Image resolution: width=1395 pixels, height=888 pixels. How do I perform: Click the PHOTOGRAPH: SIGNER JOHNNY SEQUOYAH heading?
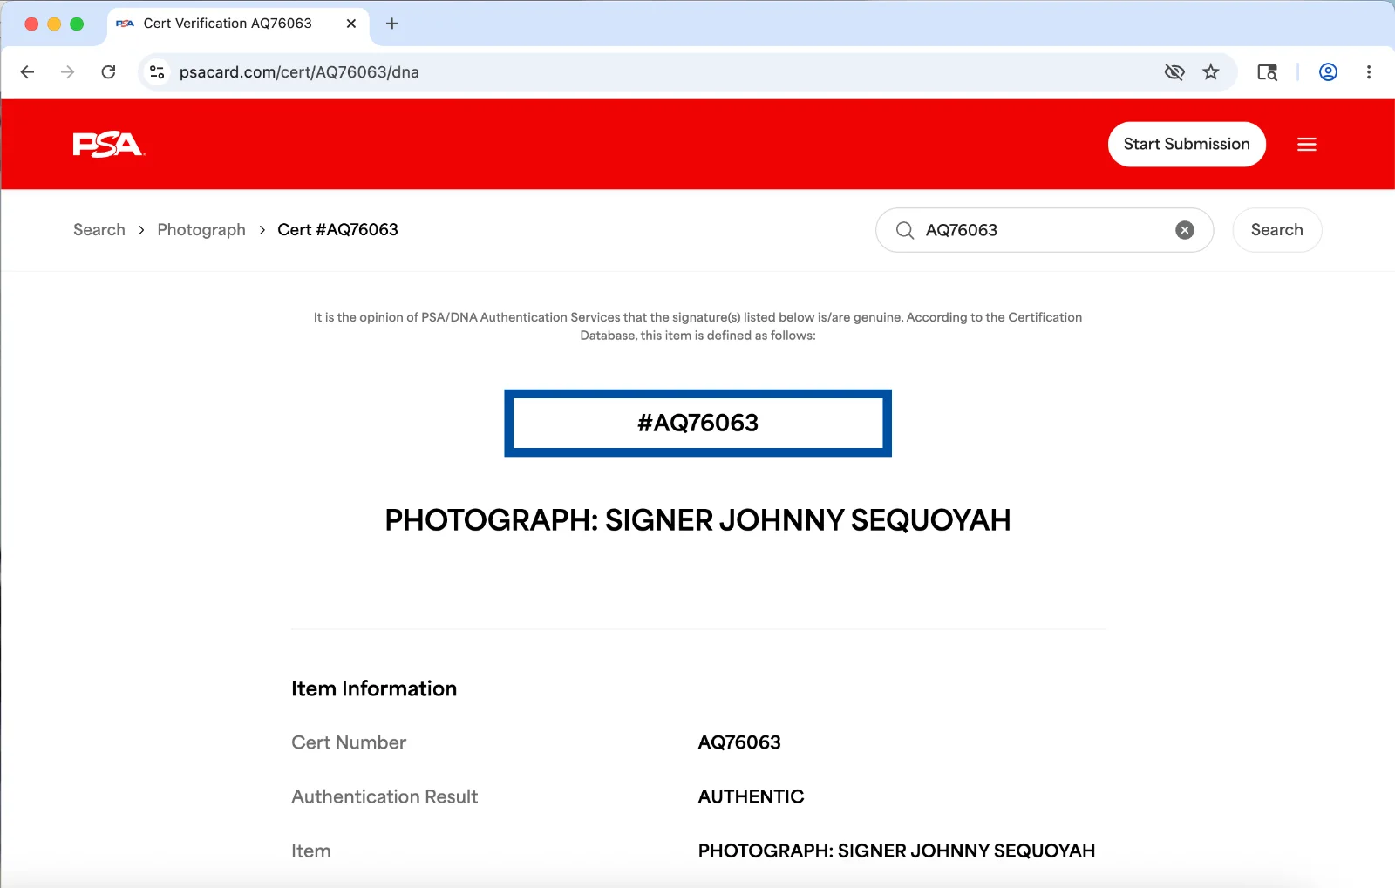(697, 520)
